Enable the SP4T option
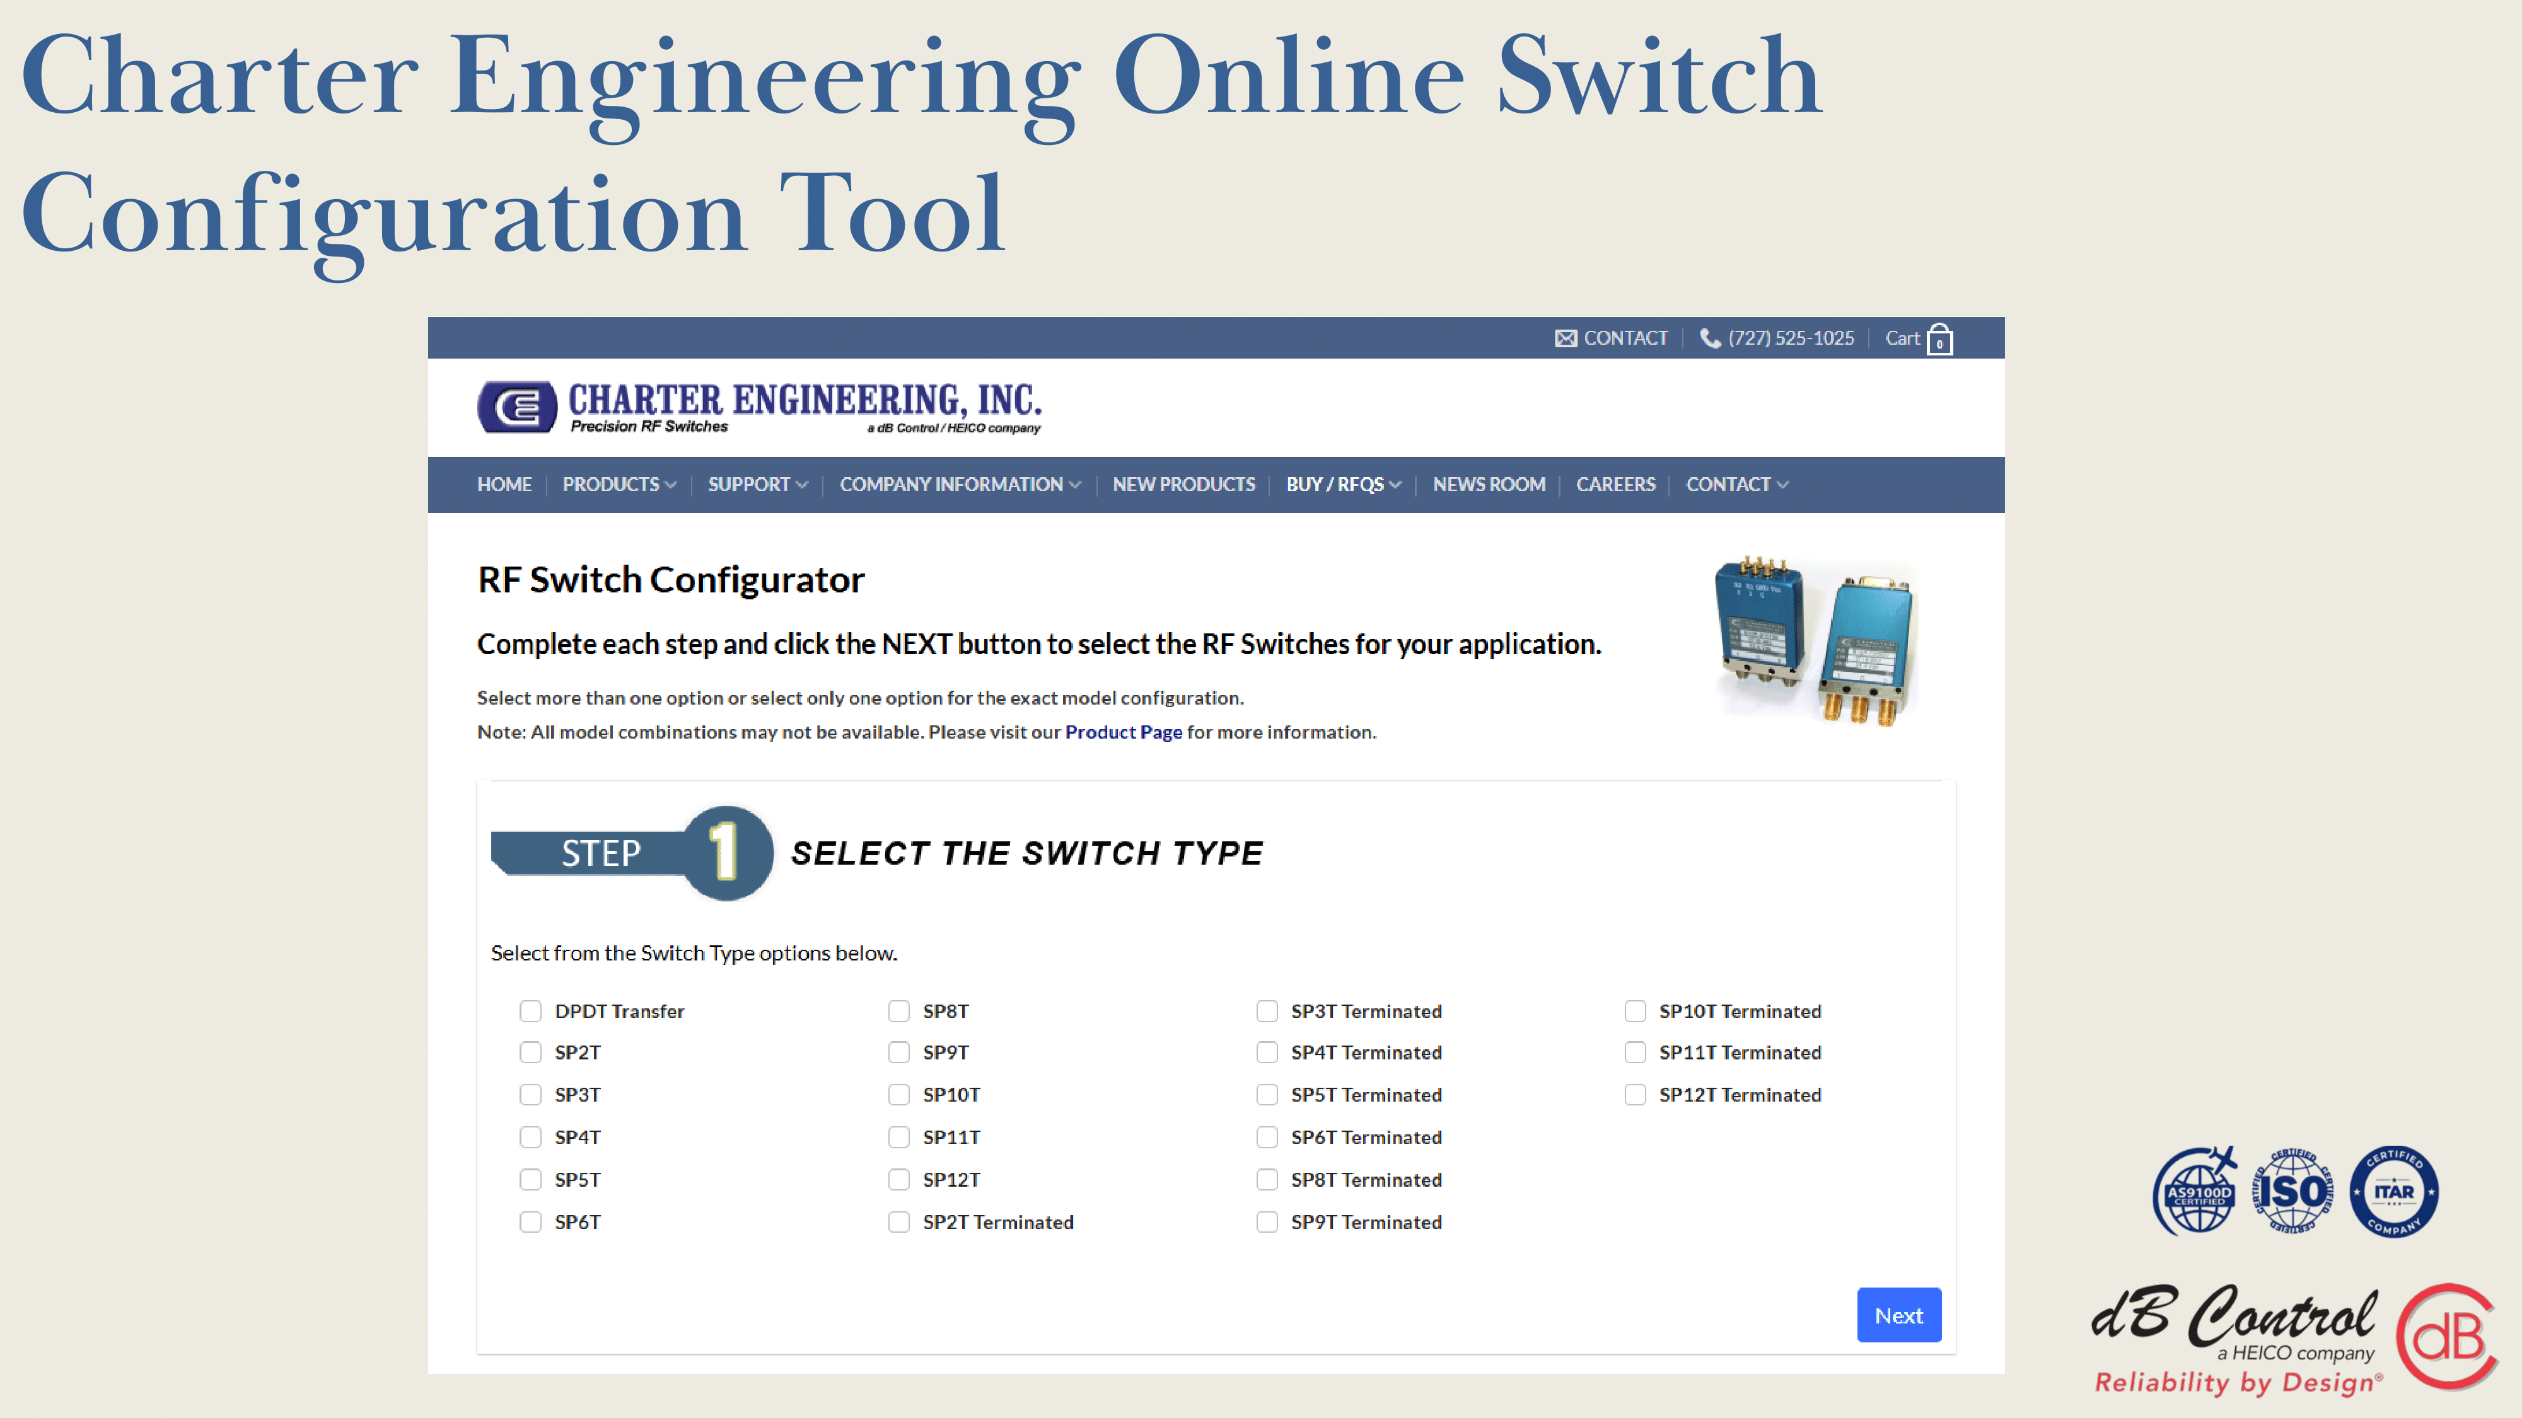Viewport: 2522px width, 1418px height. click(x=531, y=1137)
